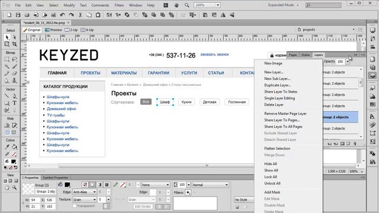Select the Pointer tool
The width and height of the screenshot is (379, 213).
[7, 37]
